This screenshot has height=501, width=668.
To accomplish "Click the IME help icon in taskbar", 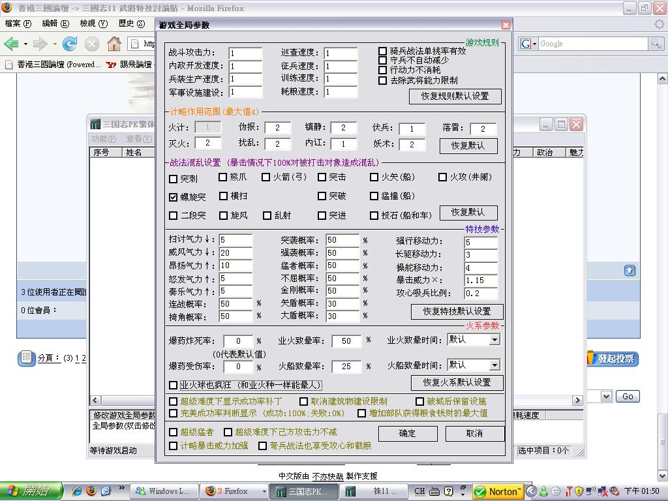I will [448, 491].
